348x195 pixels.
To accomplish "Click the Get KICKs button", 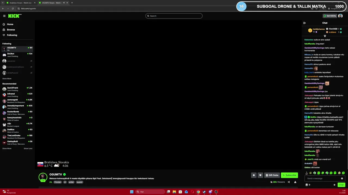I will [330, 16].
